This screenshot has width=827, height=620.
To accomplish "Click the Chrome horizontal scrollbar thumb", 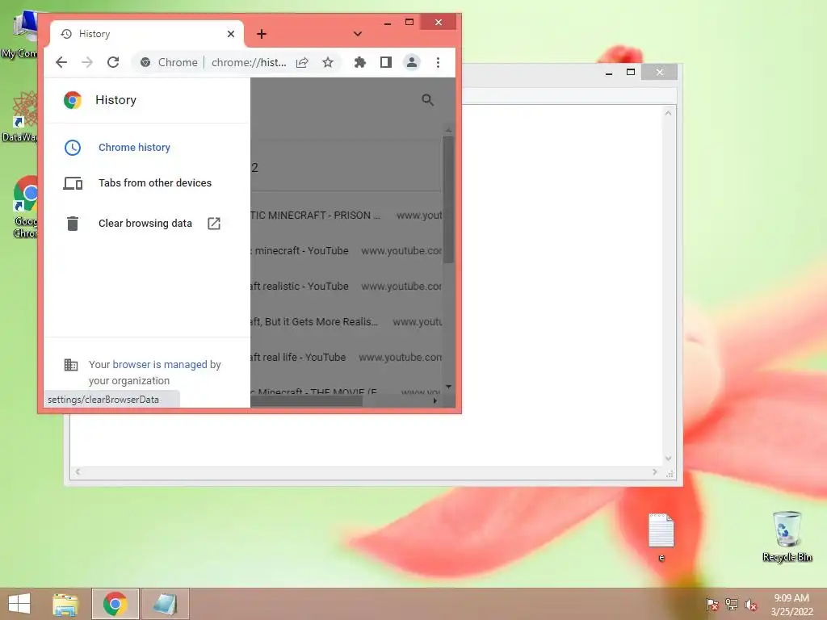I will coord(306,401).
